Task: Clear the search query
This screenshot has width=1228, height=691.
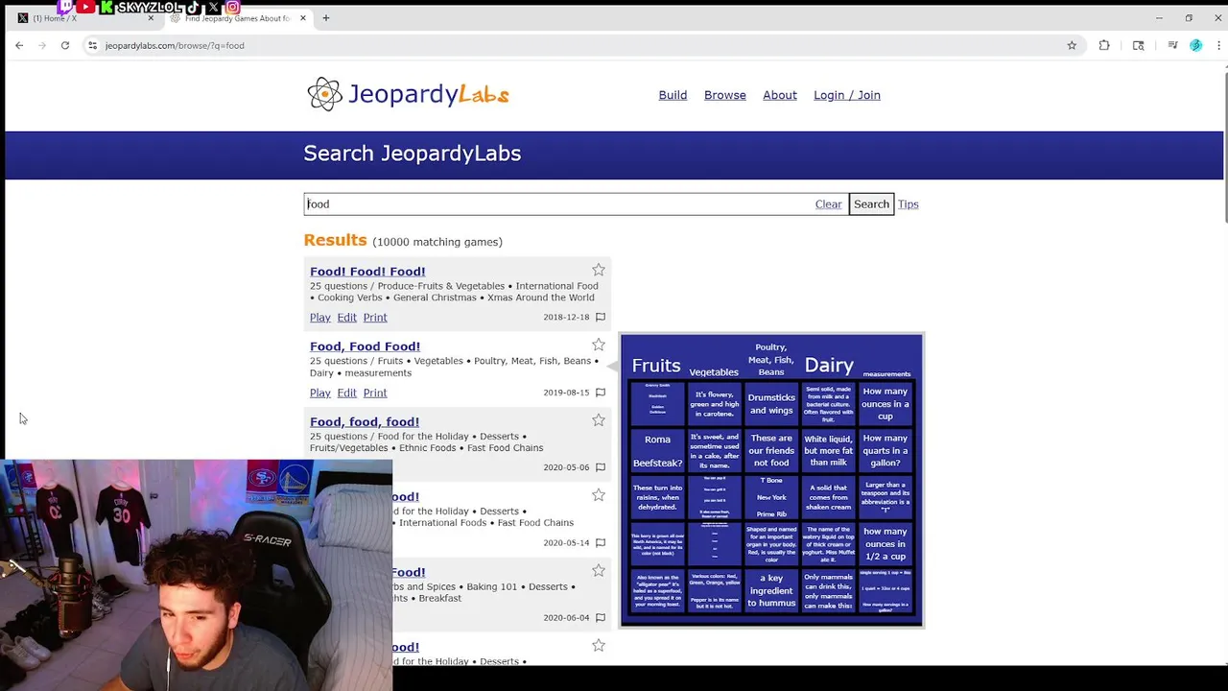Action: (828, 203)
